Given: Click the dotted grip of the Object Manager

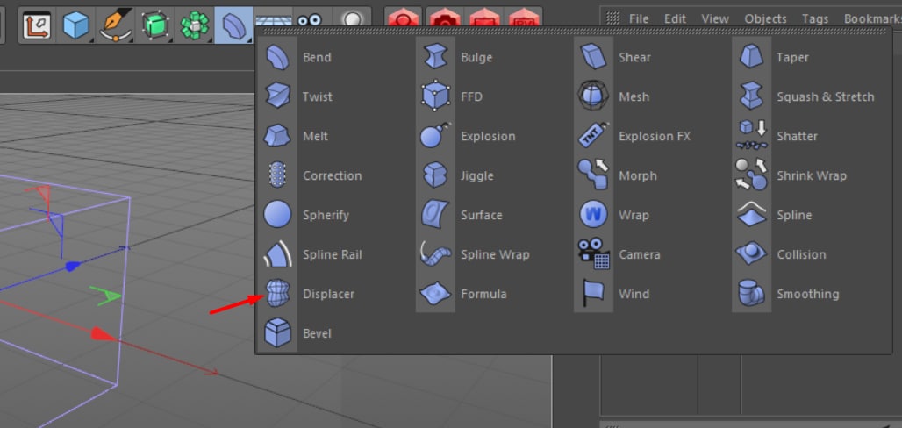Looking at the screenshot, I should 612,18.
